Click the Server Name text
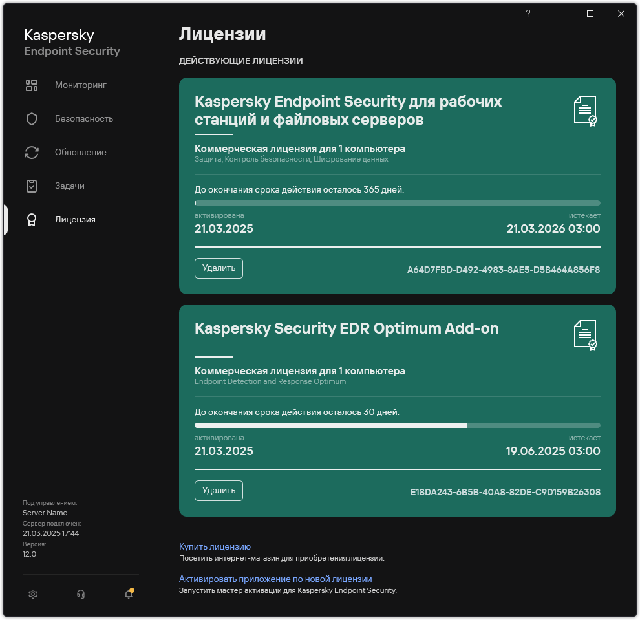 [45, 513]
